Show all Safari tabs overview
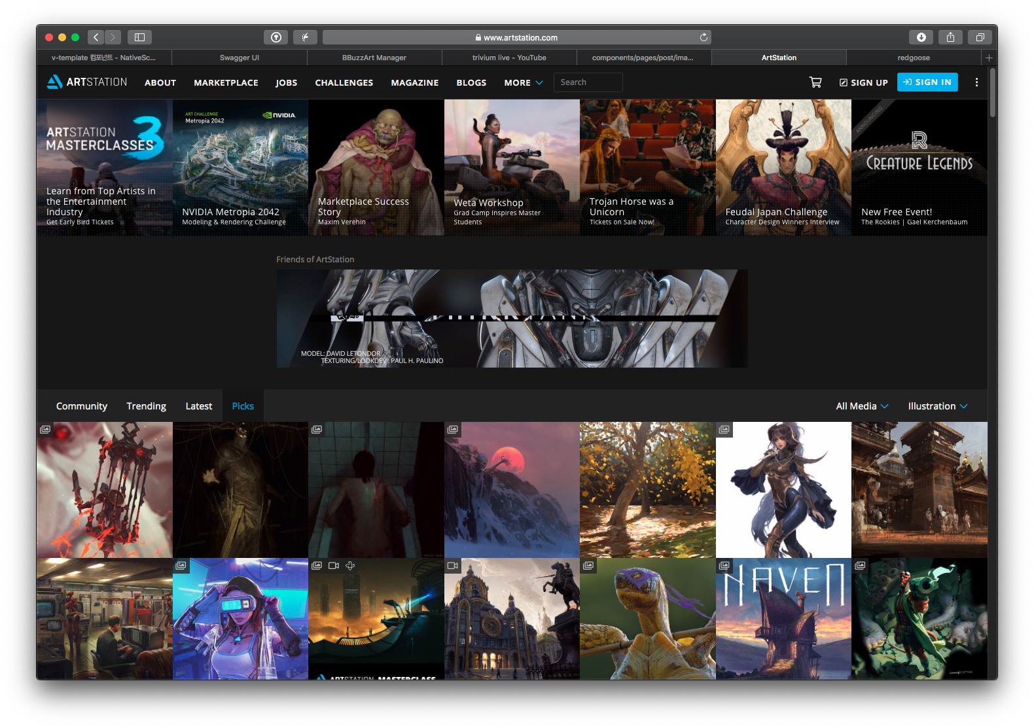The image size is (1034, 728). 980,37
